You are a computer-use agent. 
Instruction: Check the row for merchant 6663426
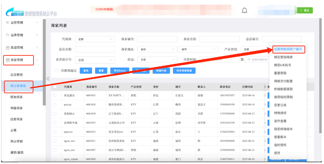pyautogui.click(x=55, y=105)
